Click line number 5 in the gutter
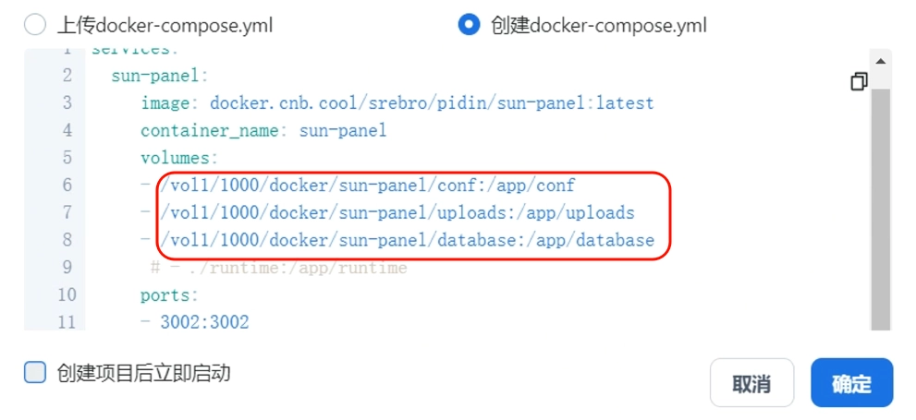The image size is (916, 420). point(67,158)
